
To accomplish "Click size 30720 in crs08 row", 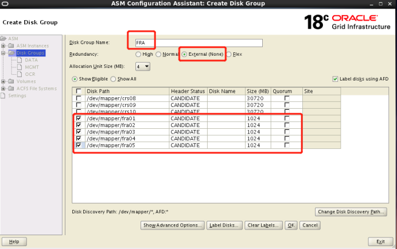I will tap(255, 98).
